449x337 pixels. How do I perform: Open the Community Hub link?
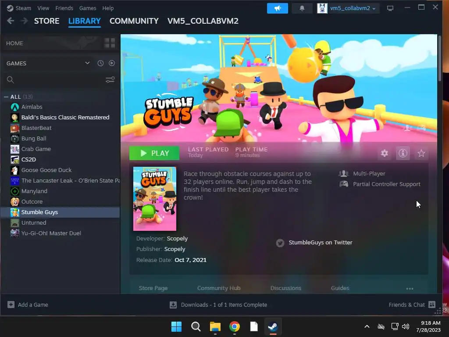pos(219,288)
